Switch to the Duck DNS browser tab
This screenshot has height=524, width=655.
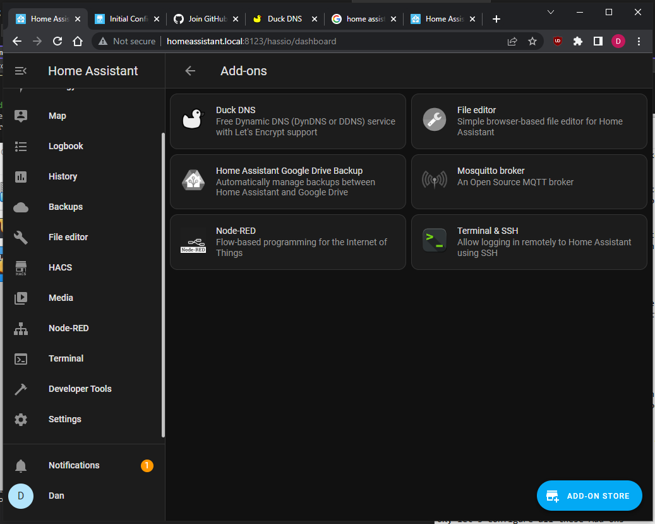coord(285,19)
